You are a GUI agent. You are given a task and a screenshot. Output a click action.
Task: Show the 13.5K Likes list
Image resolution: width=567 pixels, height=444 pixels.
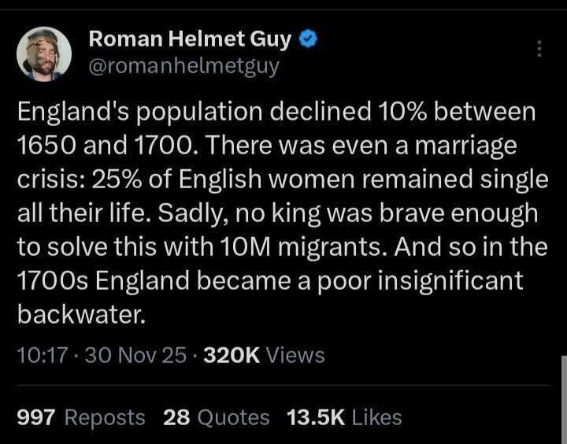[x=345, y=417]
